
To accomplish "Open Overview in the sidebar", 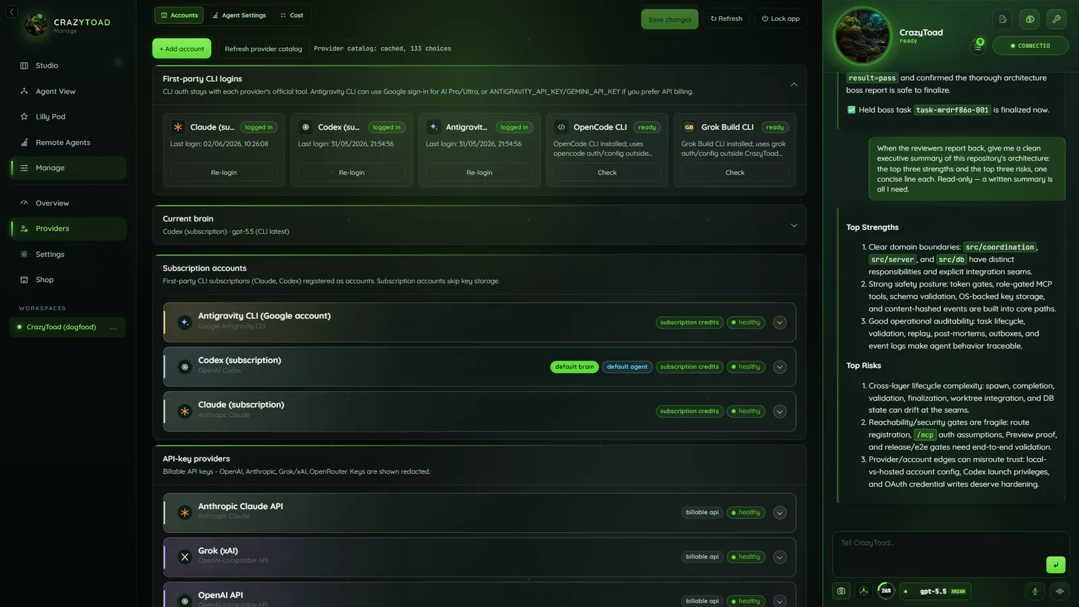I will pos(67,203).
